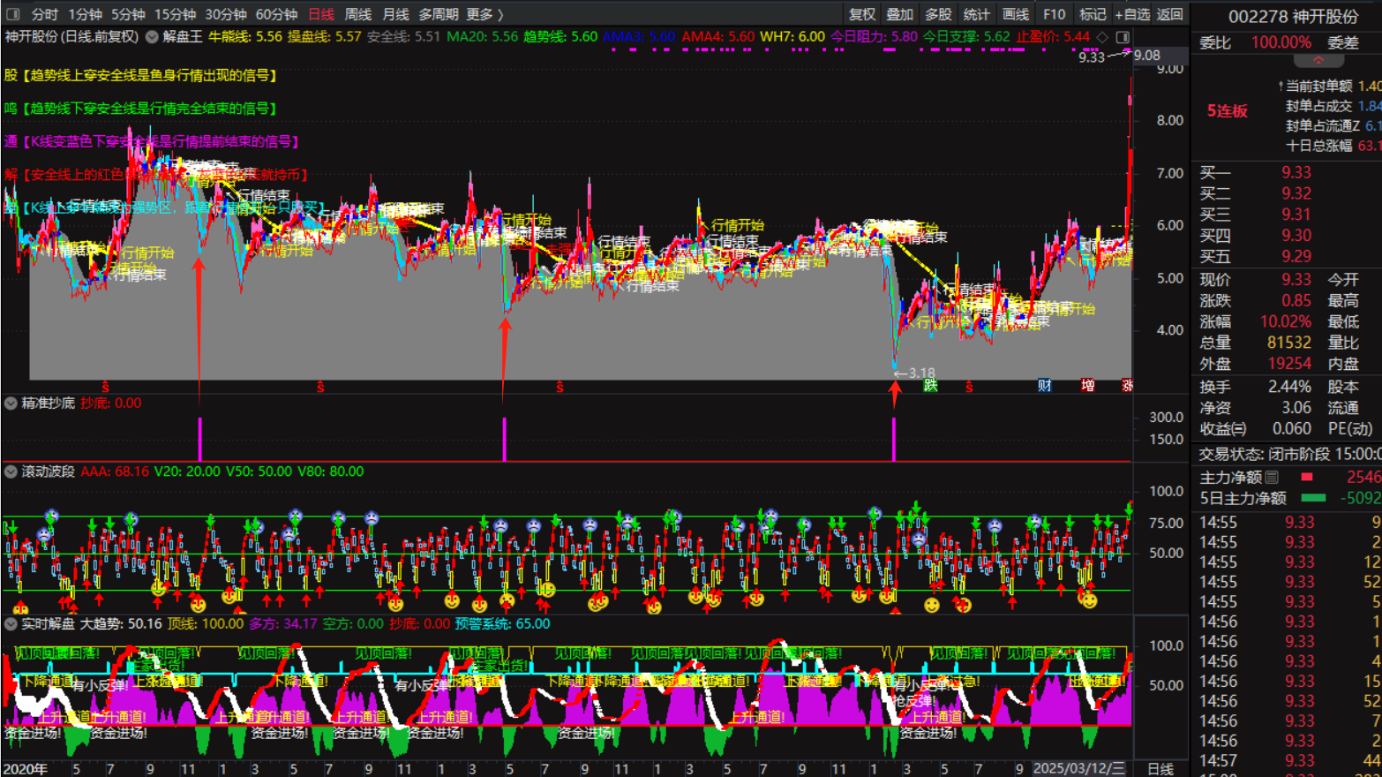Expand the 精准抄底 indicator dropdown
1382x777 pixels.
pyautogui.click(x=11, y=404)
